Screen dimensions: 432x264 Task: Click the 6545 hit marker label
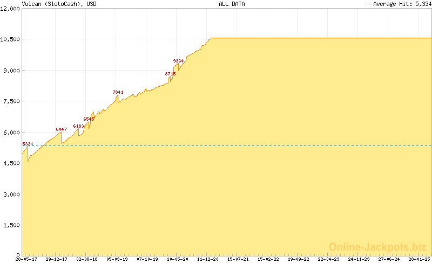click(89, 119)
